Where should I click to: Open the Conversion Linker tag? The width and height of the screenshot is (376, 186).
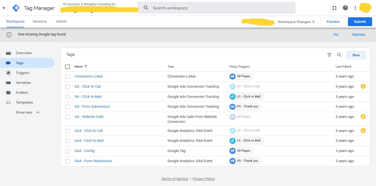(89, 76)
